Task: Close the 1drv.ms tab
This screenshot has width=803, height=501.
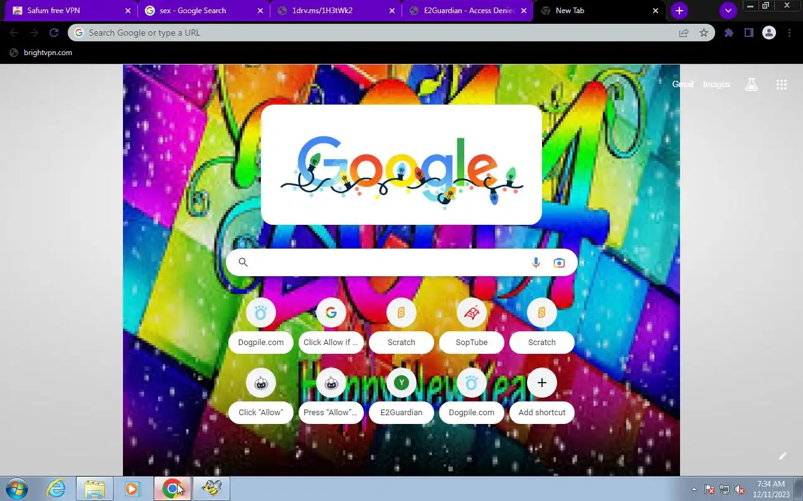Action: (x=392, y=11)
